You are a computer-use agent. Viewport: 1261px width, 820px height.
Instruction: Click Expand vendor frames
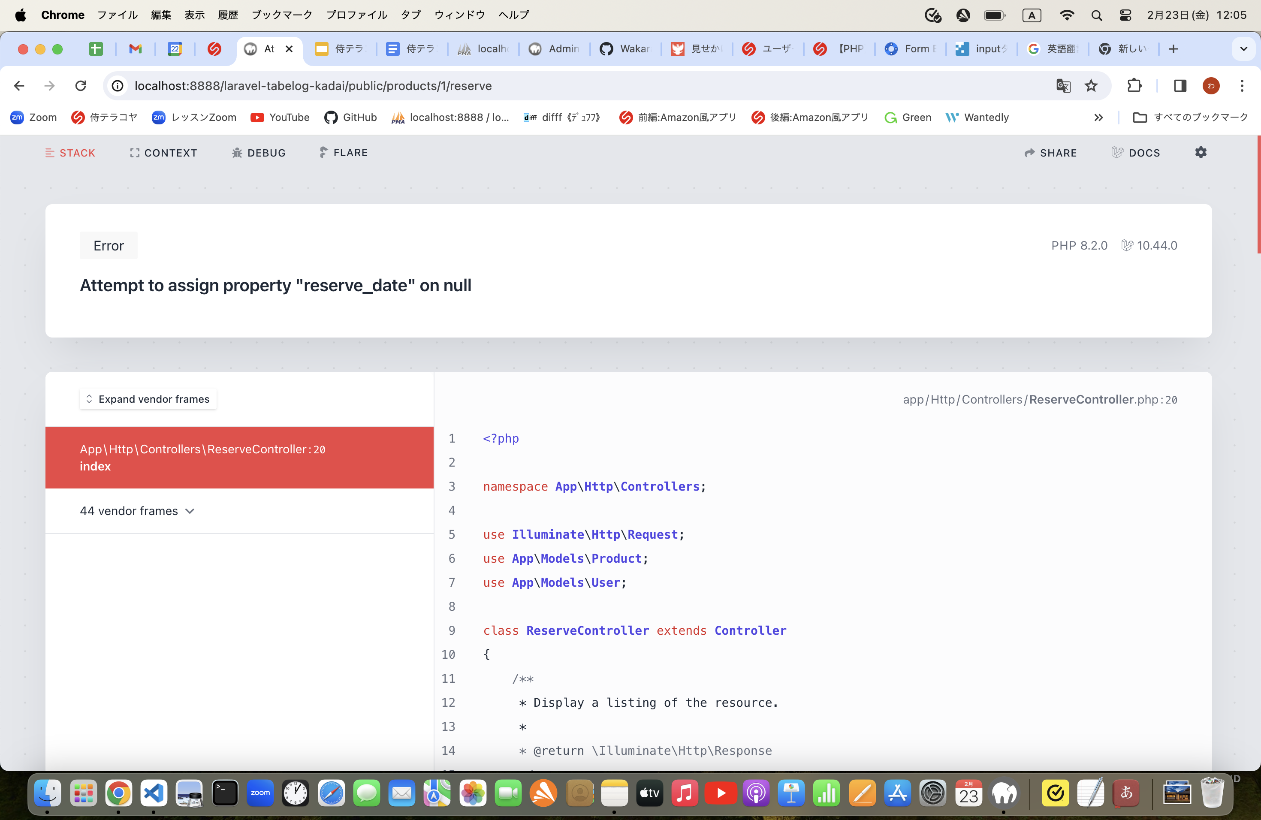click(x=148, y=399)
